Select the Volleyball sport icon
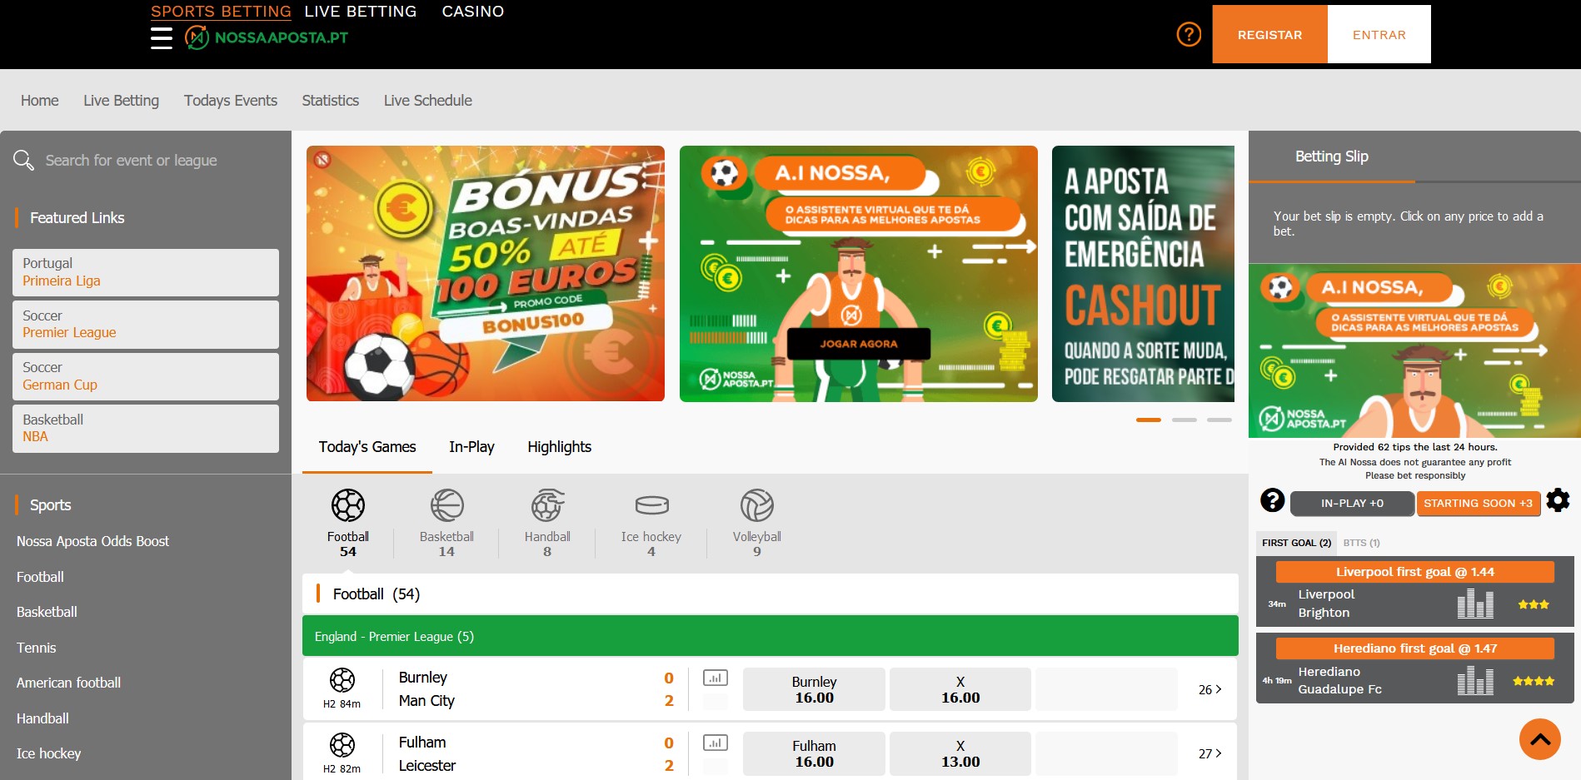The image size is (1581, 780). [x=757, y=505]
